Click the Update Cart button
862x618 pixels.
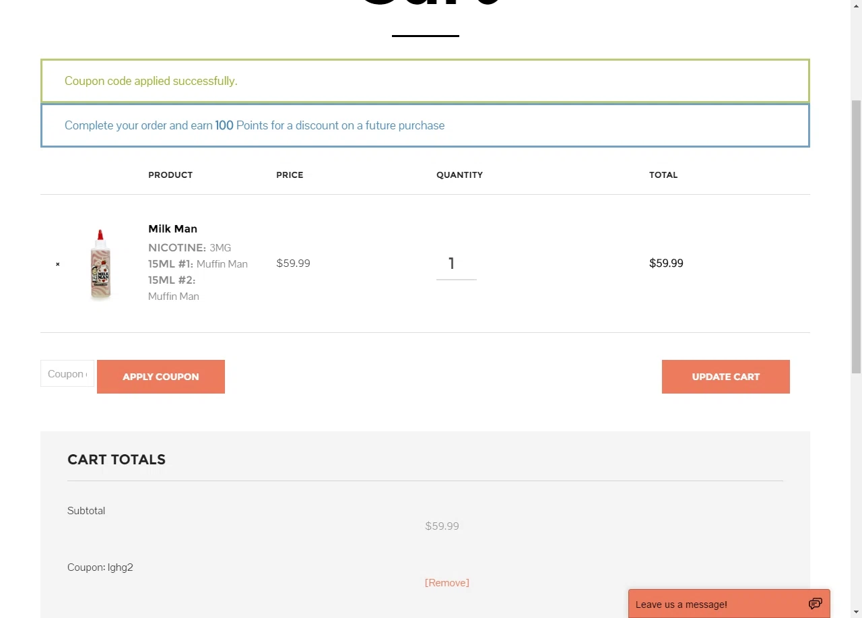726,377
